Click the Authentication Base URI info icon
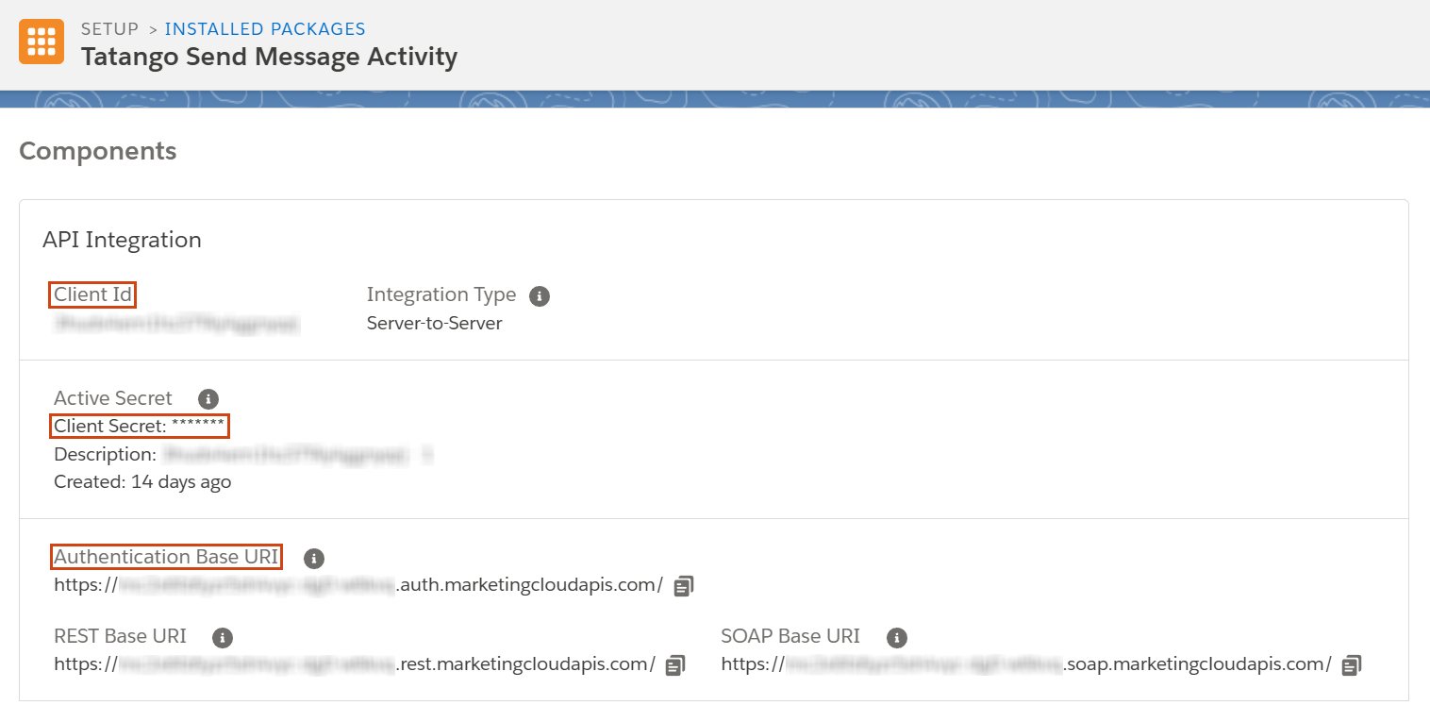This screenshot has height=722, width=1430. [x=314, y=558]
